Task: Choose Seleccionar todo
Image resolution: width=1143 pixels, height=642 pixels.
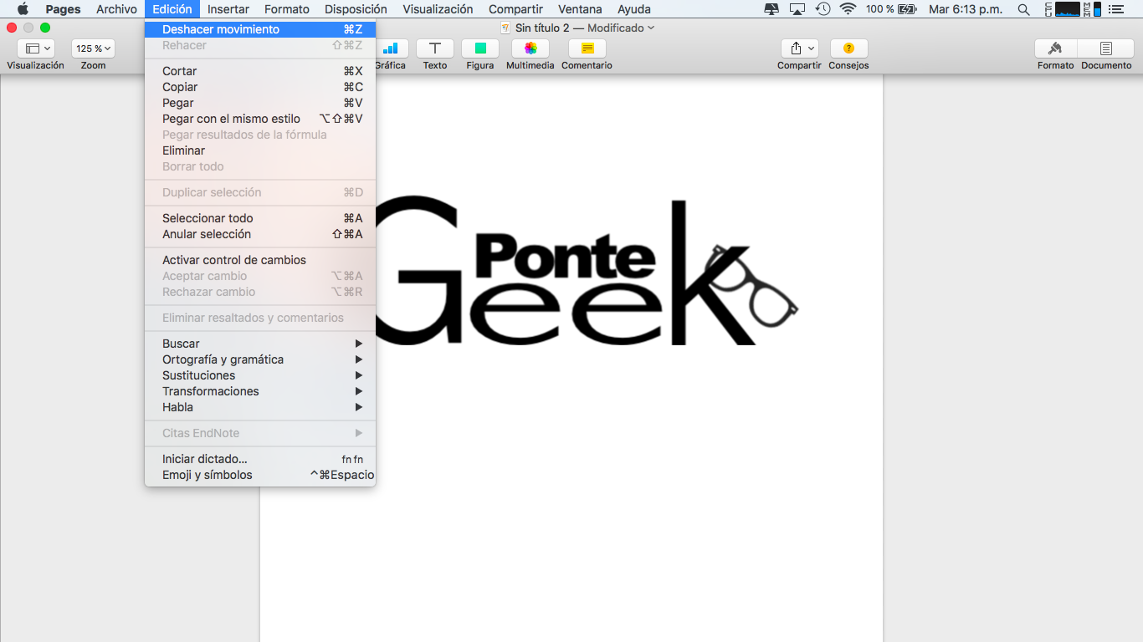Action: point(260,218)
